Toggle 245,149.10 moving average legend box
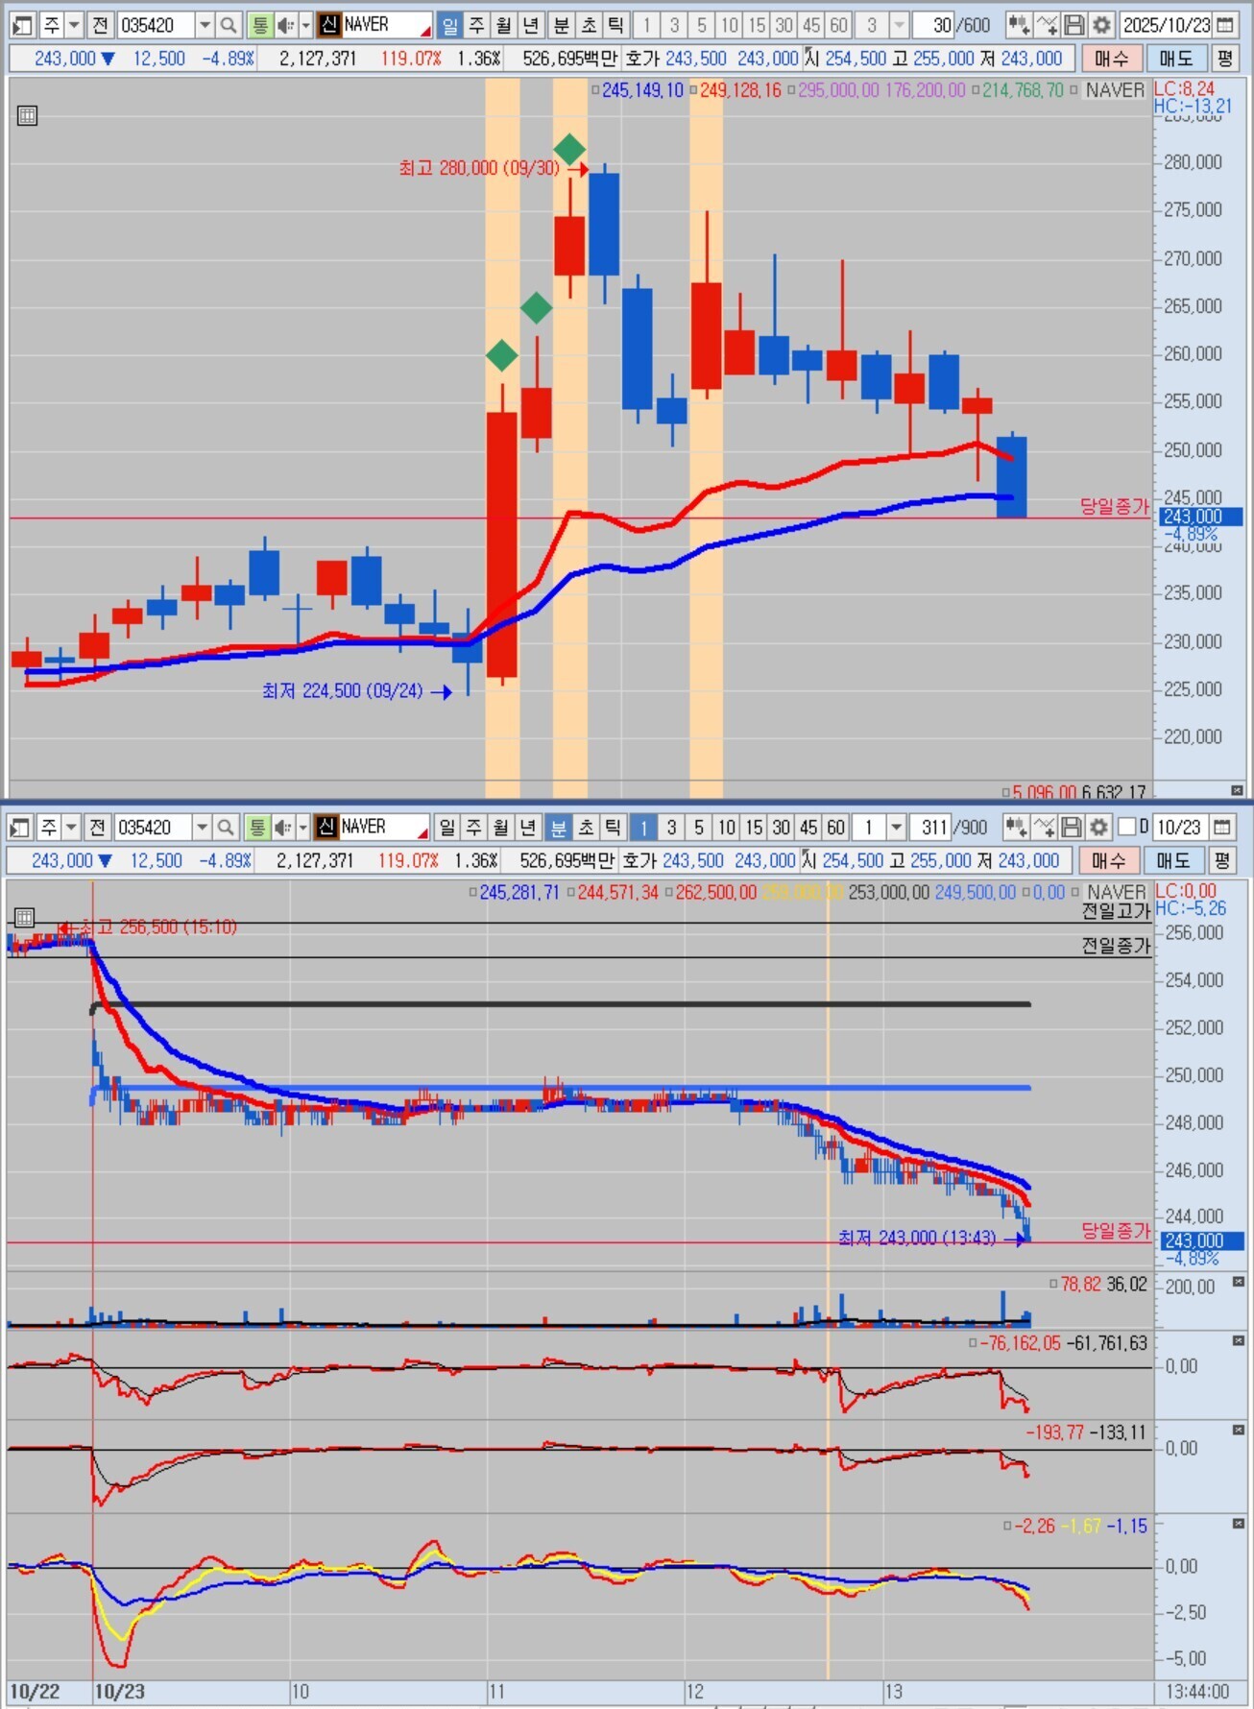This screenshot has width=1254, height=1709. coord(595,90)
